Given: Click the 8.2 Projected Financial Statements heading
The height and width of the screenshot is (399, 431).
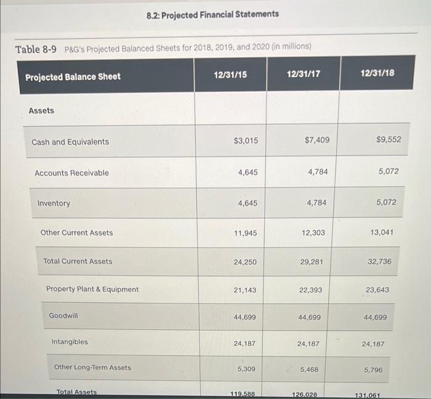Looking at the screenshot, I should 212,14.
